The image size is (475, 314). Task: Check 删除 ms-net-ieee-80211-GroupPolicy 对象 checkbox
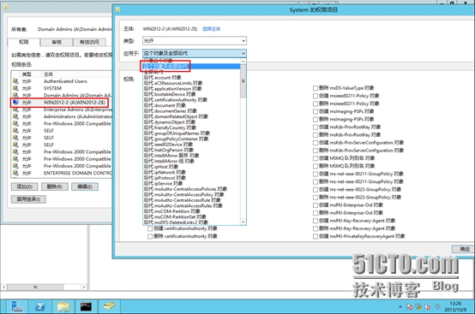point(316,181)
